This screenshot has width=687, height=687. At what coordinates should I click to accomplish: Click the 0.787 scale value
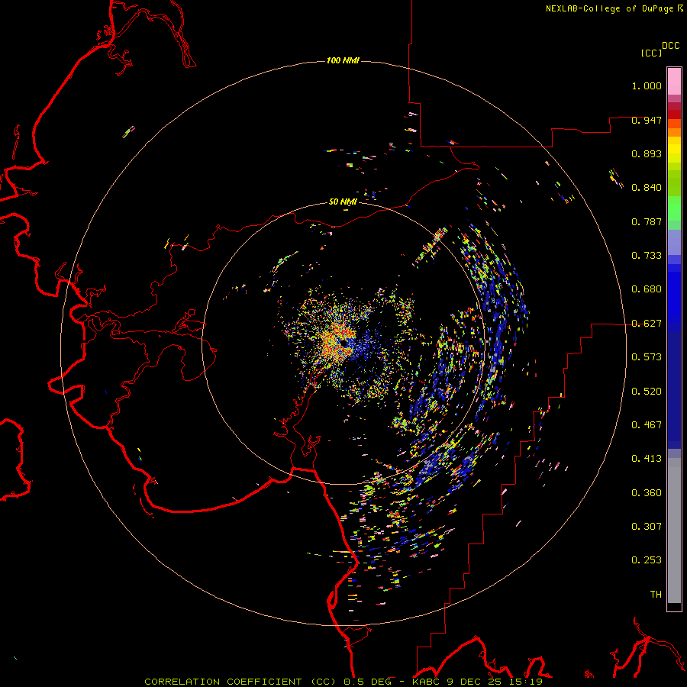[647, 221]
